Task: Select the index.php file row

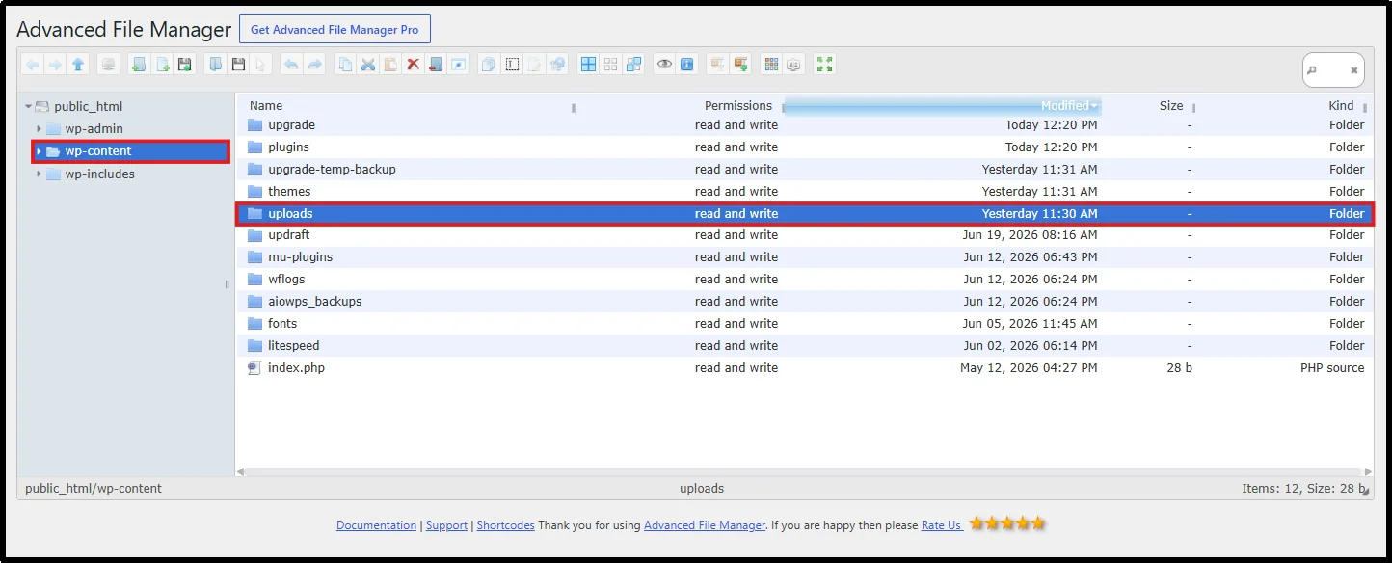Action: point(805,368)
